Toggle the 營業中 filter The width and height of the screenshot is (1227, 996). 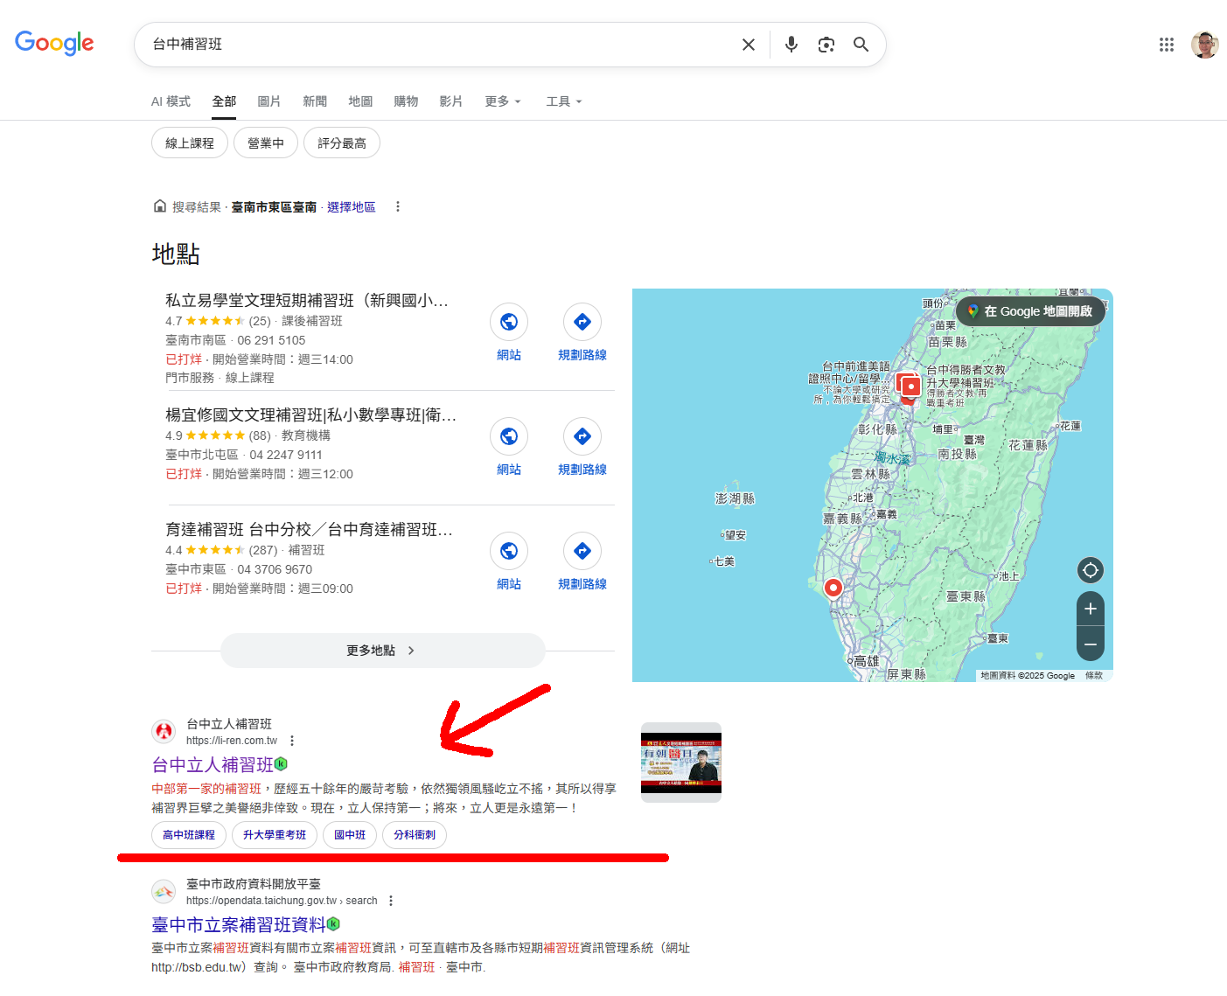(265, 143)
